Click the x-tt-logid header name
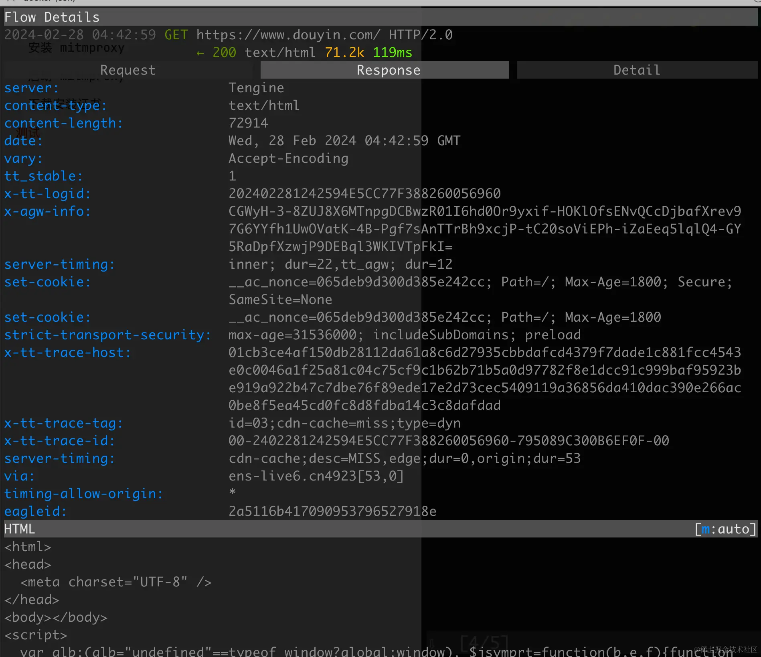 (x=47, y=194)
